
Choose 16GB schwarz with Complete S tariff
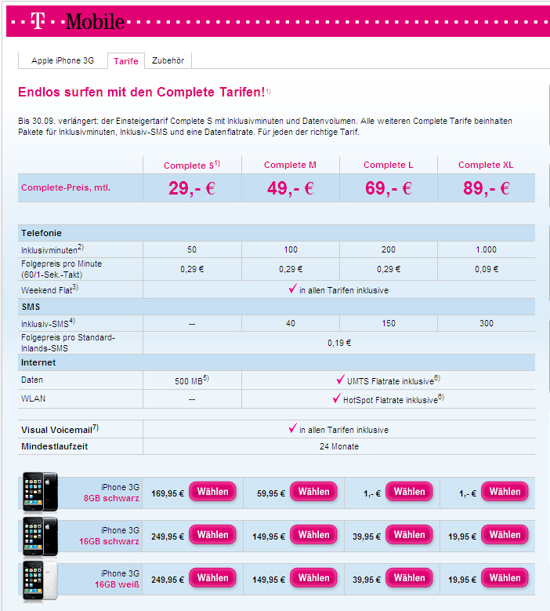pyautogui.click(x=212, y=535)
